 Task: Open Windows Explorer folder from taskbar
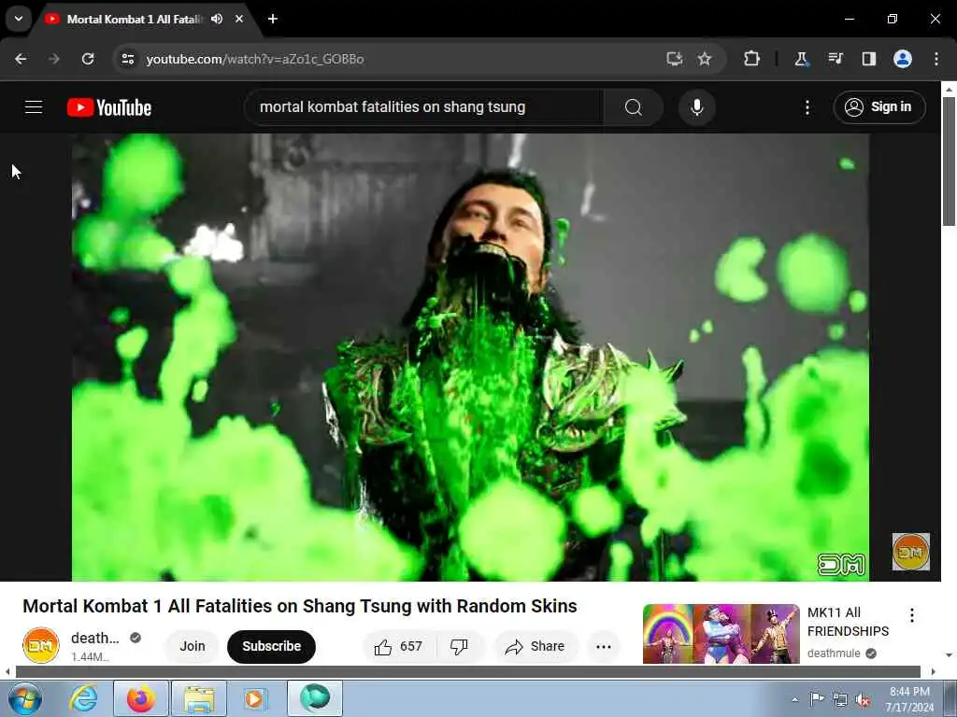[199, 698]
